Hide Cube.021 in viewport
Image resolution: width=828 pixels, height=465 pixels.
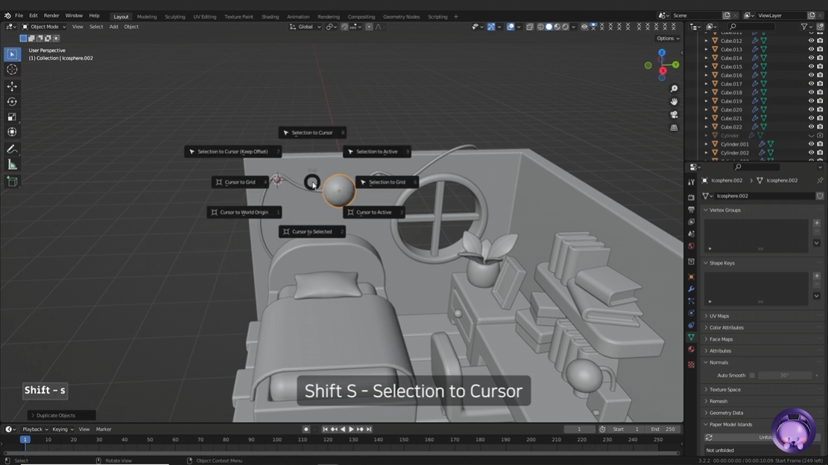(x=811, y=118)
